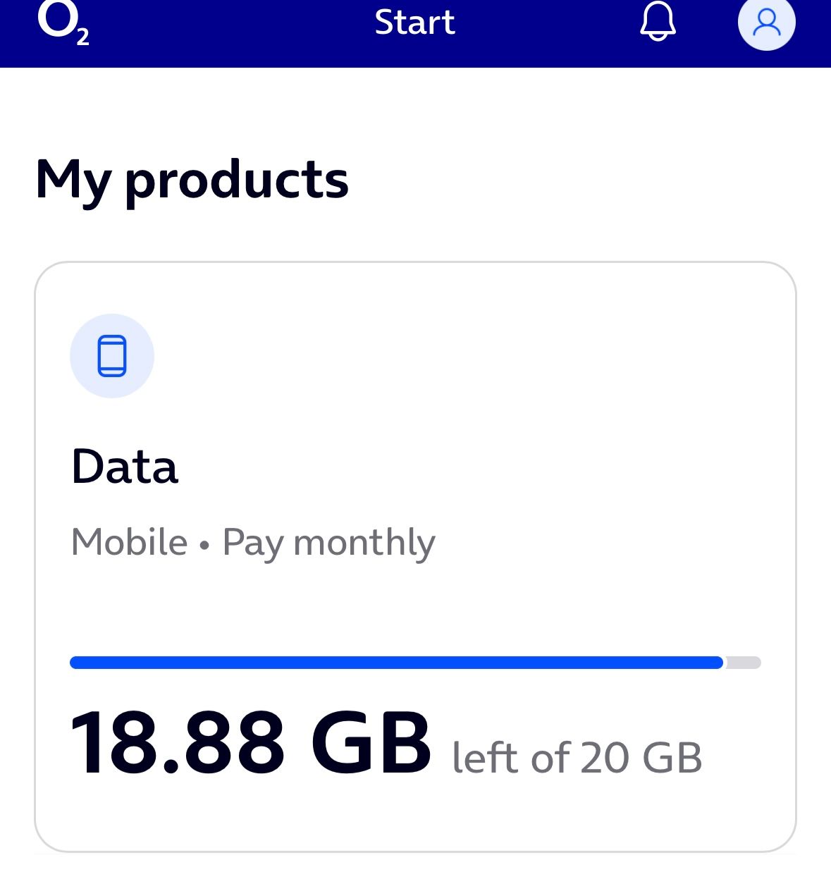831x872 pixels.
Task: Tap the 18.88 remaining data figure
Action: [x=177, y=744]
